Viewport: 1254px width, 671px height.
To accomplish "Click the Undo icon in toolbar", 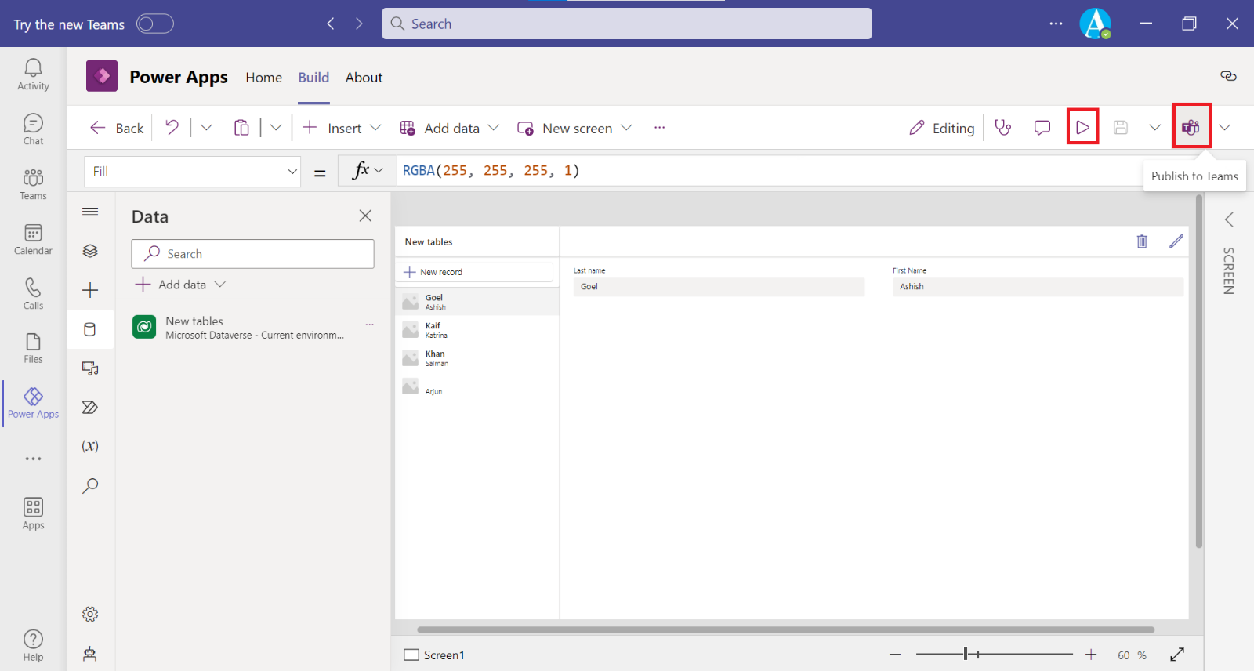I will (172, 128).
